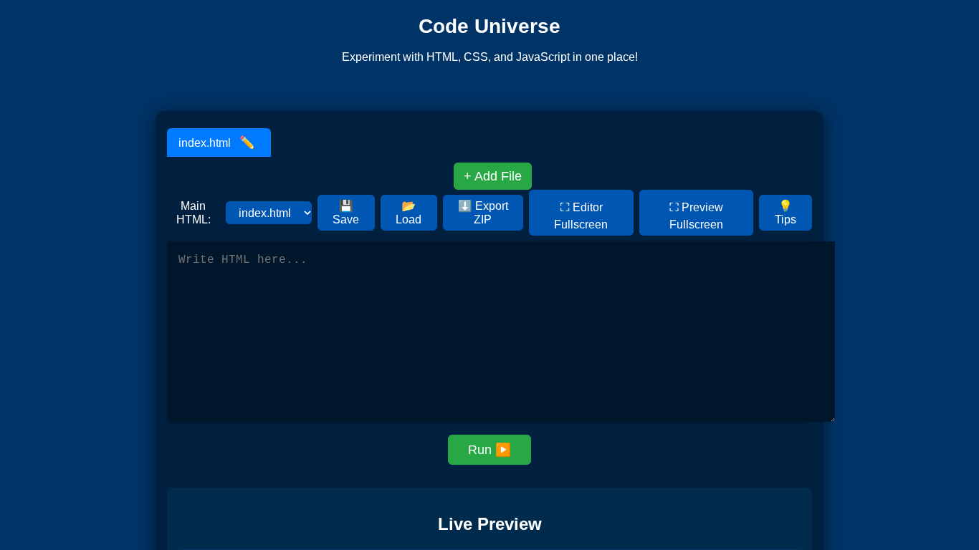Click the Save button
The width and height of the screenshot is (979, 550).
pyautogui.click(x=346, y=213)
